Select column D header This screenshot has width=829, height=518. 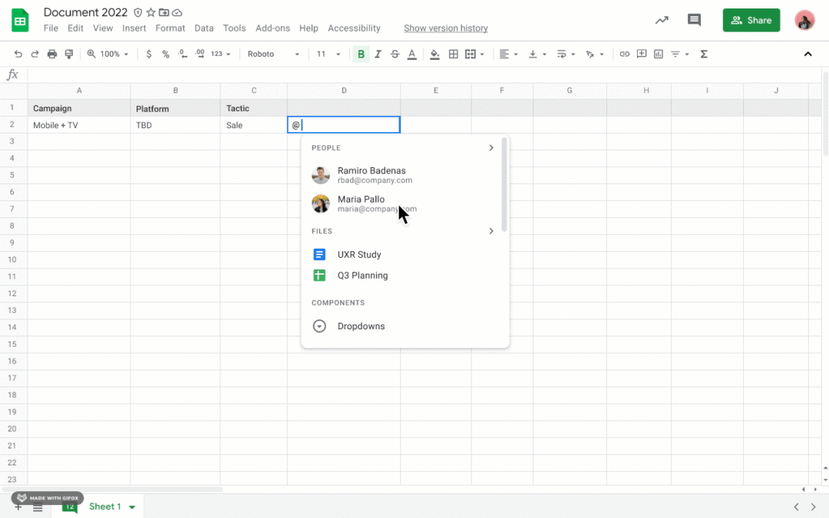pyautogui.click(x=344, y=91)
